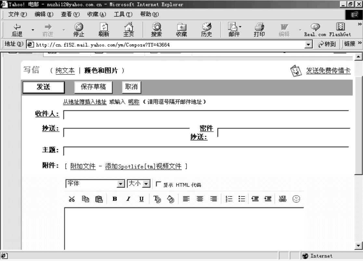The image size is (363, 261).
Task: Open the 帮助(H) menu
Action: tap(149, 14)
